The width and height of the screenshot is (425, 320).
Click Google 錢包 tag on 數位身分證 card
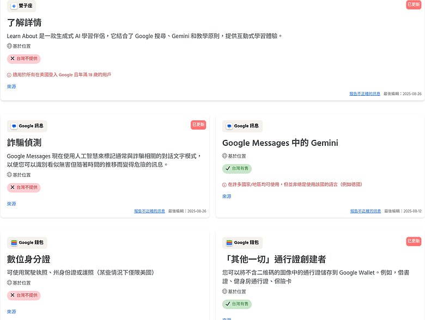tap(27, 243)
